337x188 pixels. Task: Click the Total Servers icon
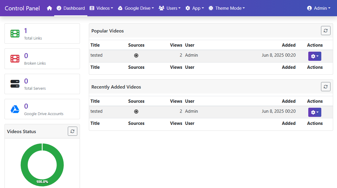tap(15, 84)
